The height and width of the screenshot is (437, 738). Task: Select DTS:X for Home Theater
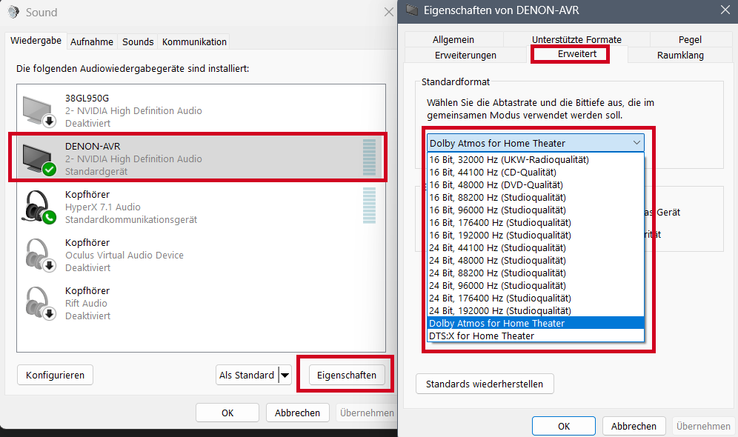click(536, 336)
